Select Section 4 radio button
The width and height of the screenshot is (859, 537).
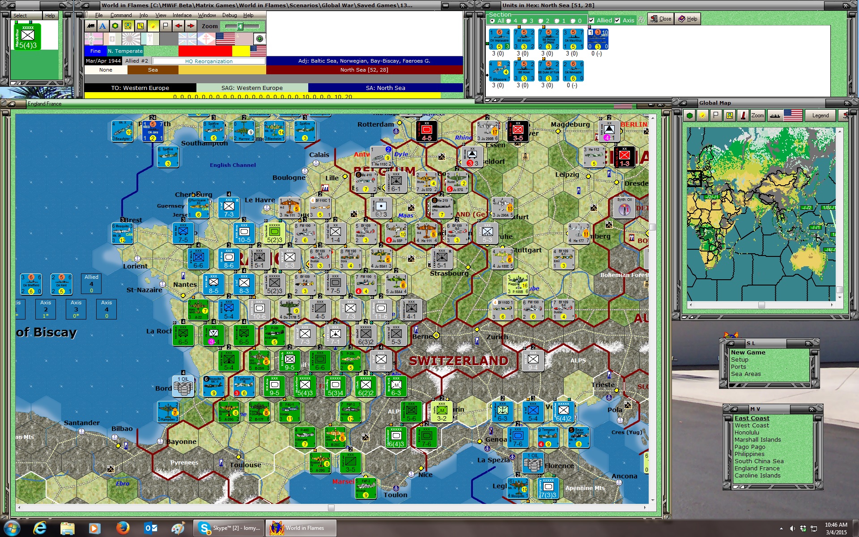(508, 21)
